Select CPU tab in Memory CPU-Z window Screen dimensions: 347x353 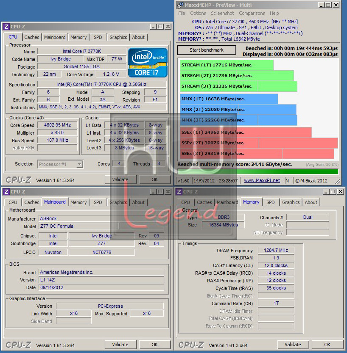[x=185, y=202]
